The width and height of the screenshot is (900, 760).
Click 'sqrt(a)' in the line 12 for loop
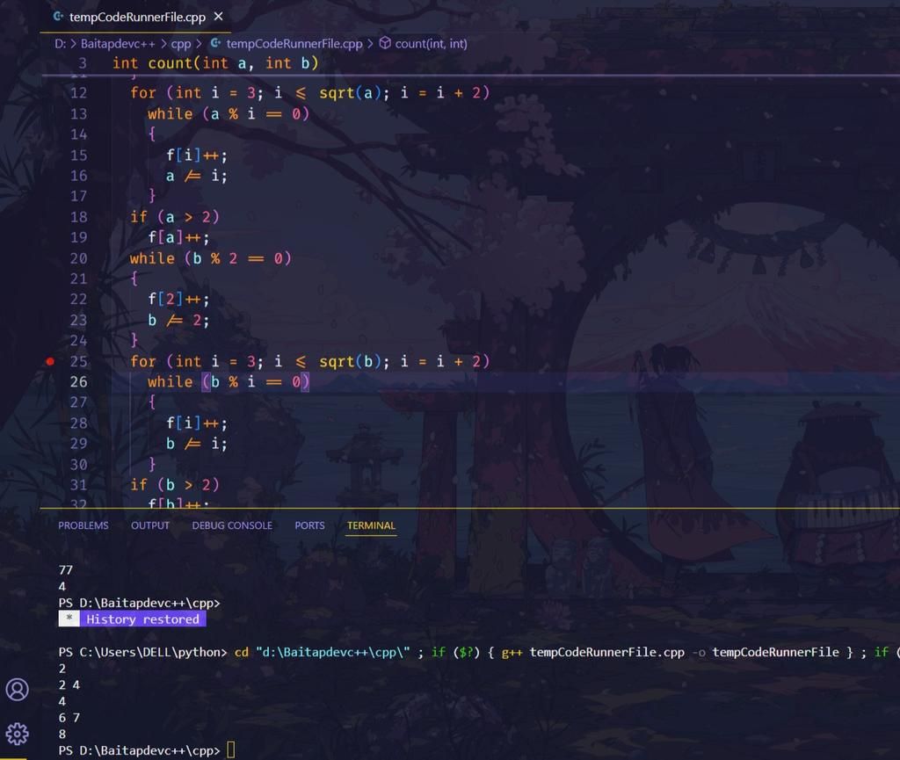click(350, 93)
